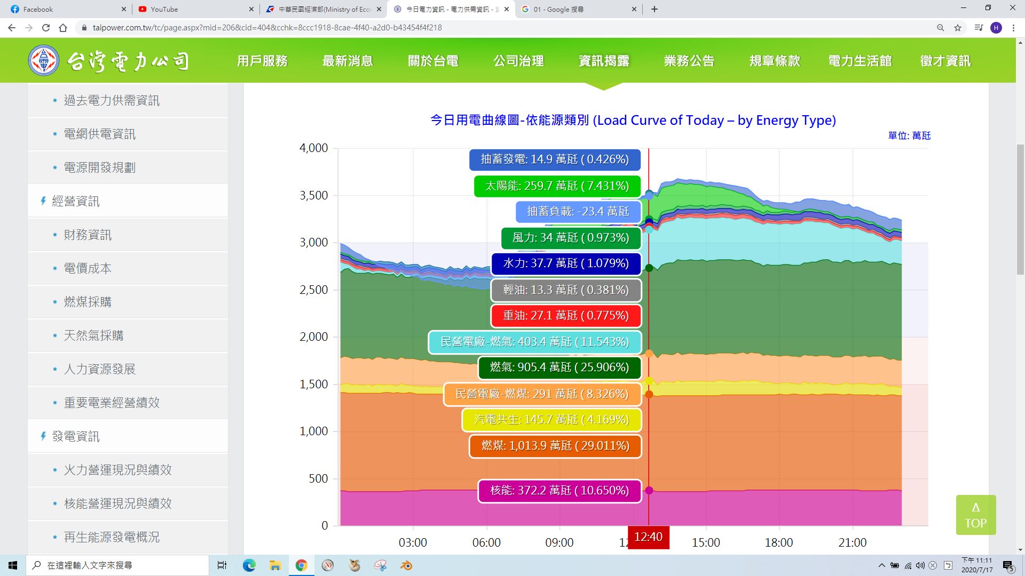Open the 規章條款 menu
1025x576 pixels.
[x=775, y=61]
